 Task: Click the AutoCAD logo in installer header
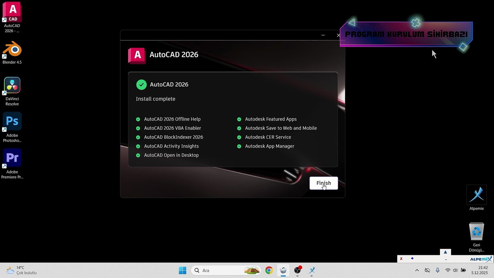137,55
